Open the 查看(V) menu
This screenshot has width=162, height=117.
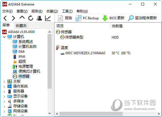[22, 11]
